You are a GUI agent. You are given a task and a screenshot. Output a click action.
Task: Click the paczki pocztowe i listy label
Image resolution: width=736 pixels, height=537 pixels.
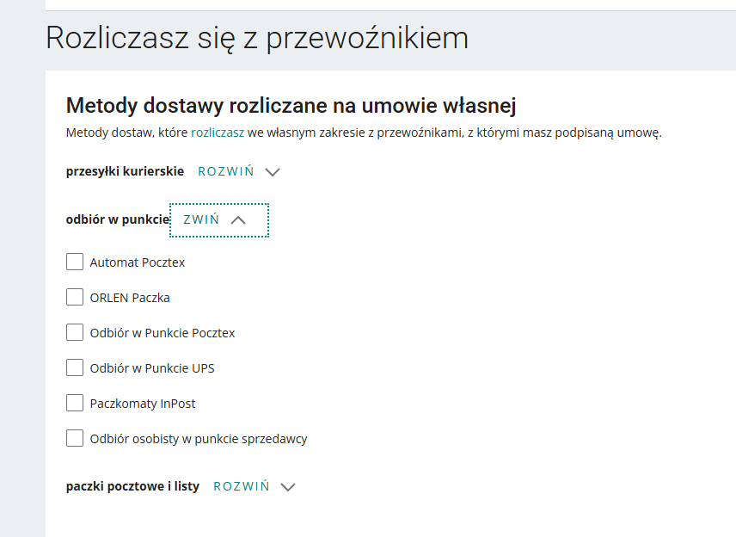click(x=132, y=486)
